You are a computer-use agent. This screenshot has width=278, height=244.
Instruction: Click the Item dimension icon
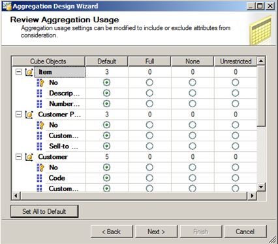click(29, 72)
